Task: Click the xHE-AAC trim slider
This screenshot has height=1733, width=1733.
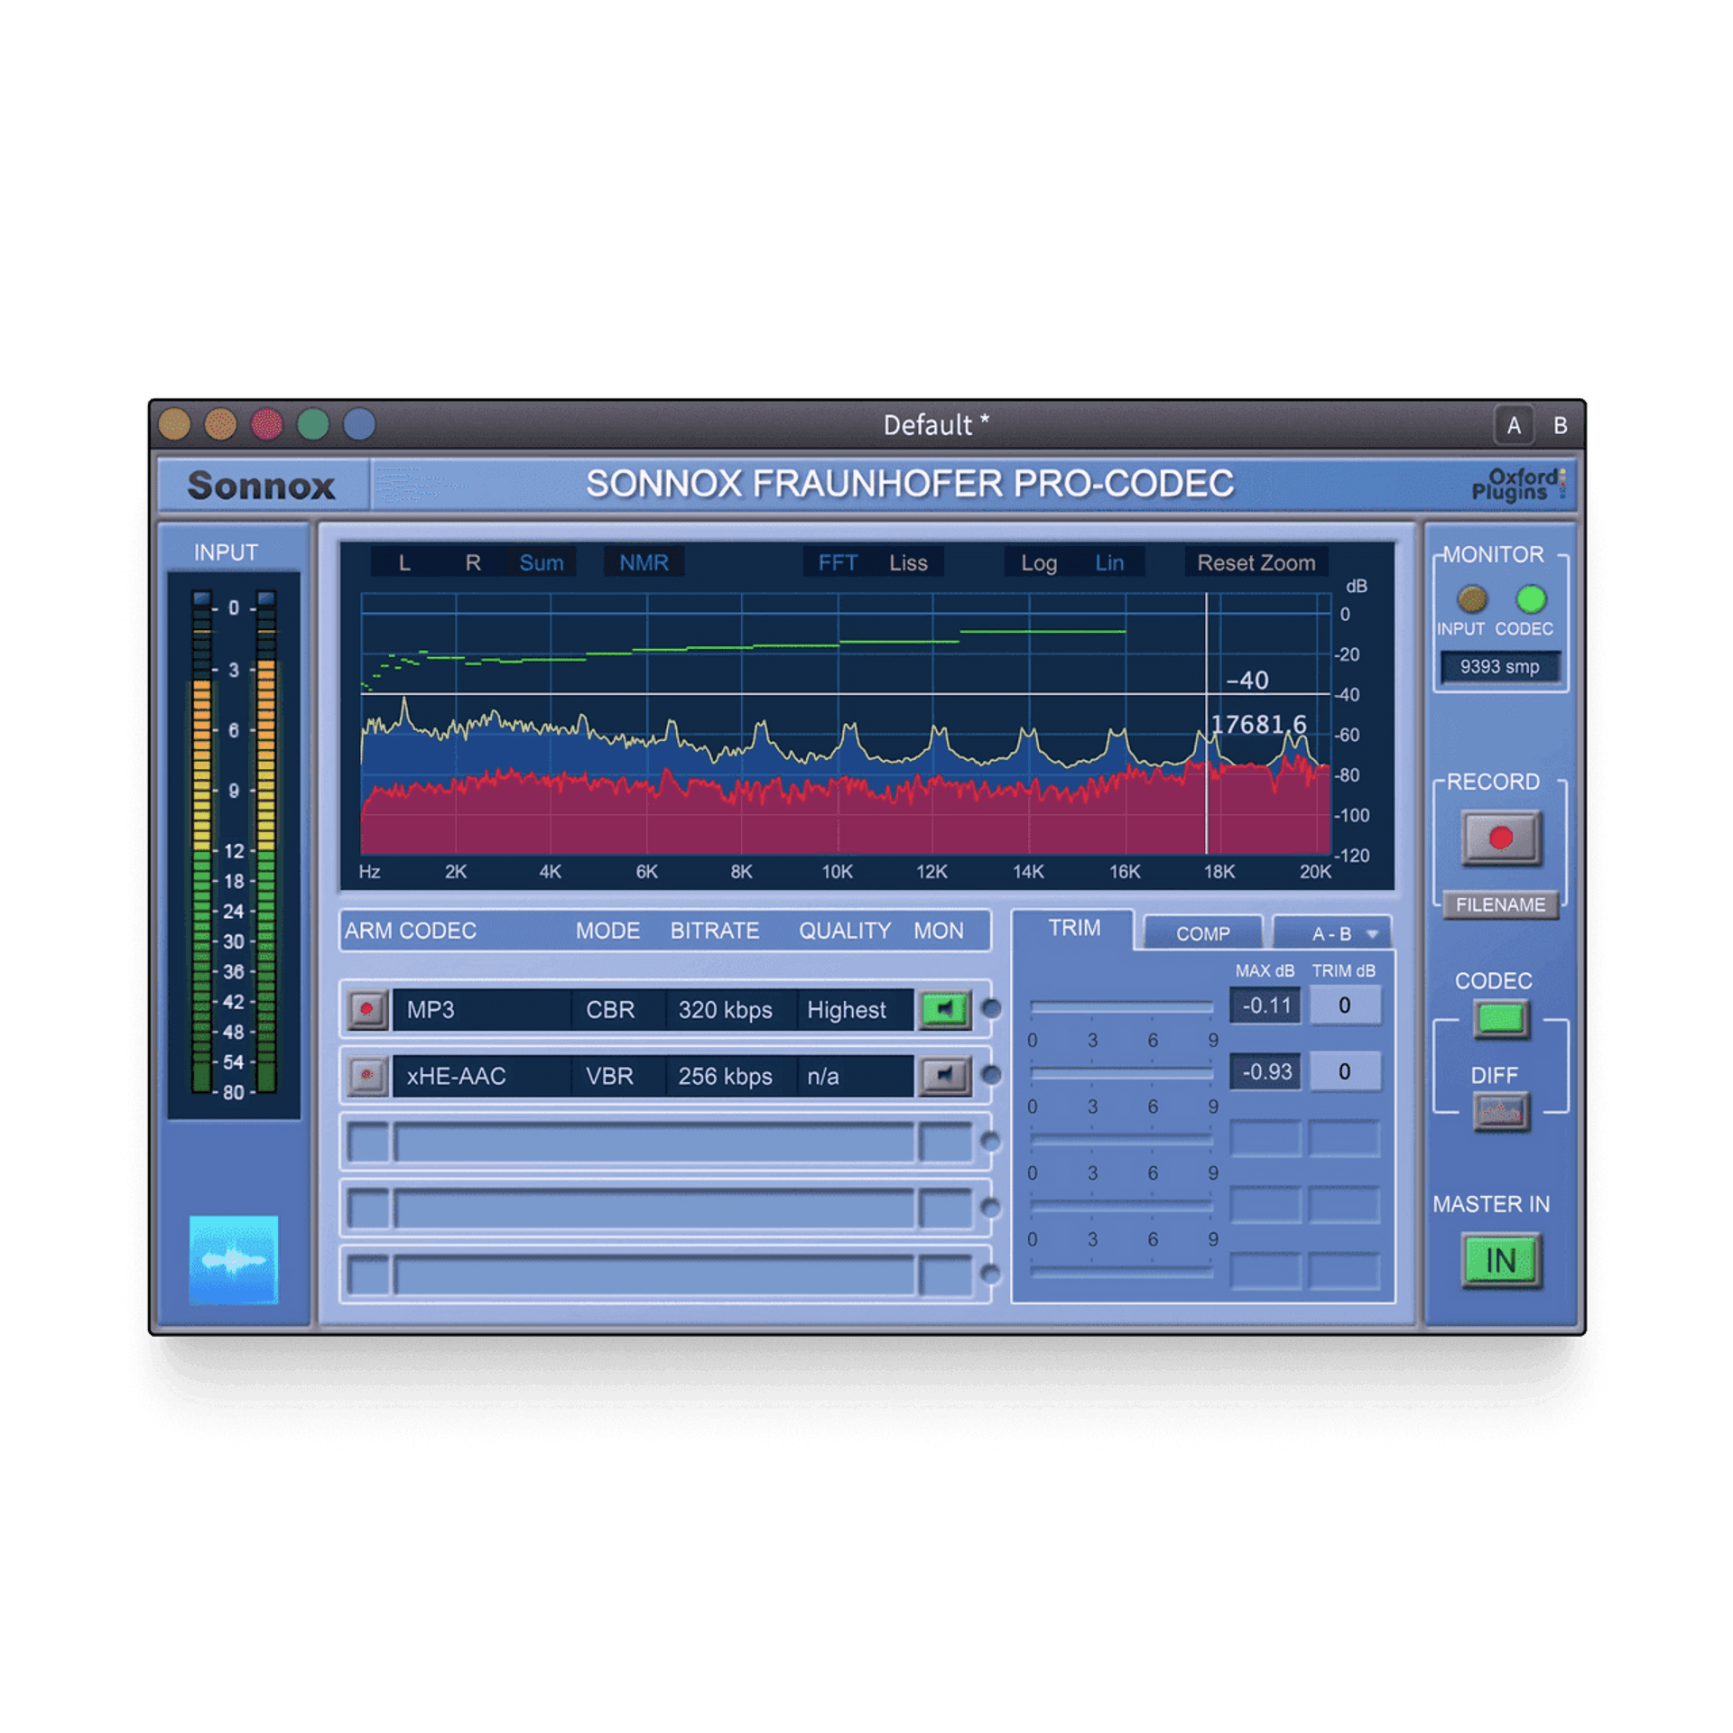Action: 1121,1072
